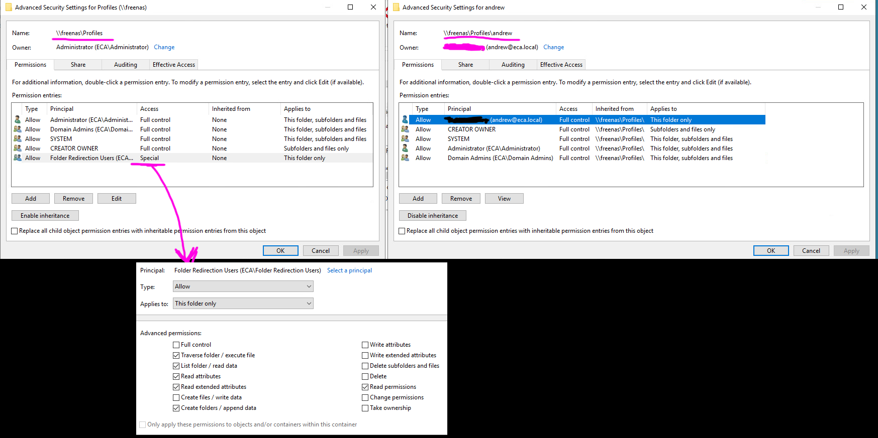Click Remove button in andrew window

coord(461,199)
